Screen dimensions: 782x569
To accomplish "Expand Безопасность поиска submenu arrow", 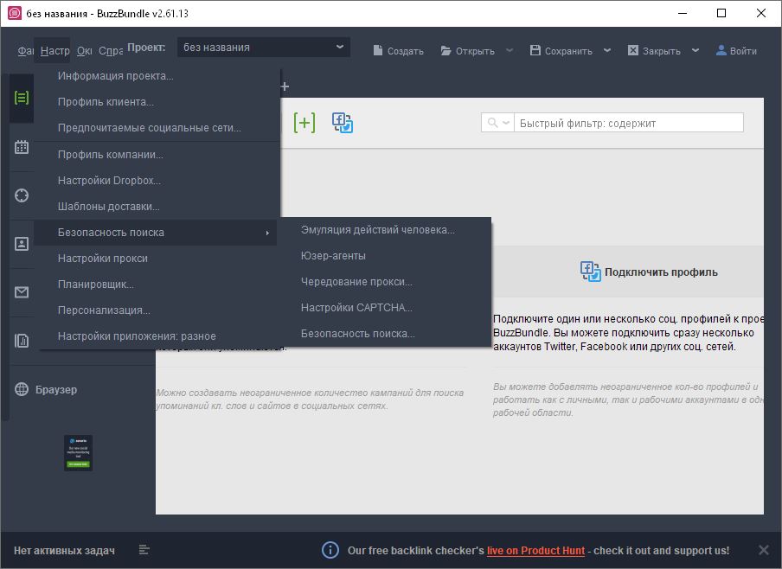I will 268,233.
